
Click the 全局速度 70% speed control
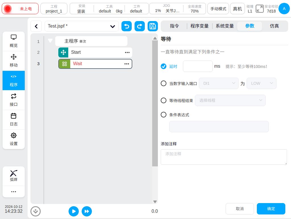coord(195,9)
